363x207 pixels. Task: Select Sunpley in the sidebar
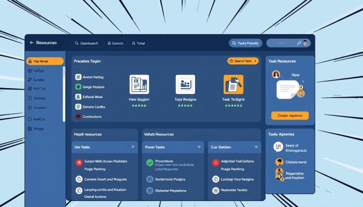tap(36, 80)
